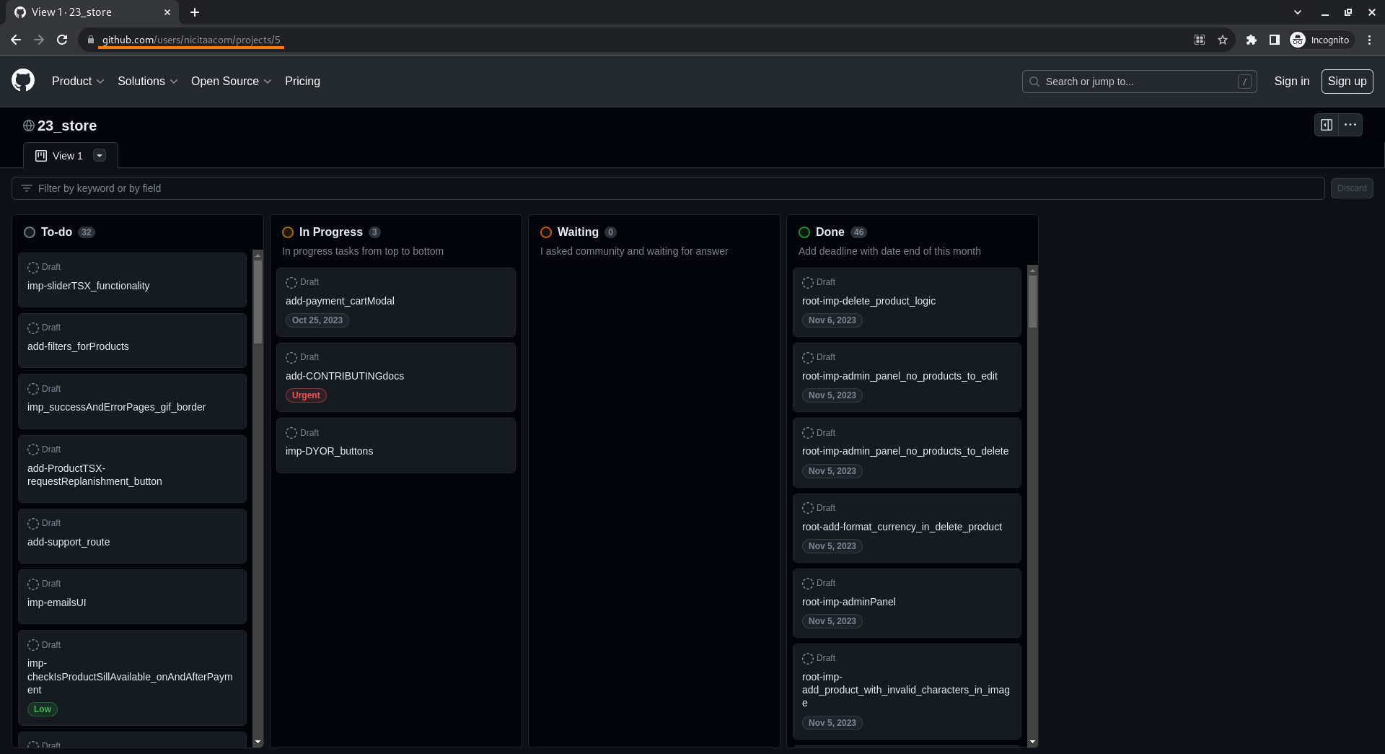This screenshot has width=1385, height=754.
Task: Open the add-filters_forProducts card
Action: tap(132, 341)
